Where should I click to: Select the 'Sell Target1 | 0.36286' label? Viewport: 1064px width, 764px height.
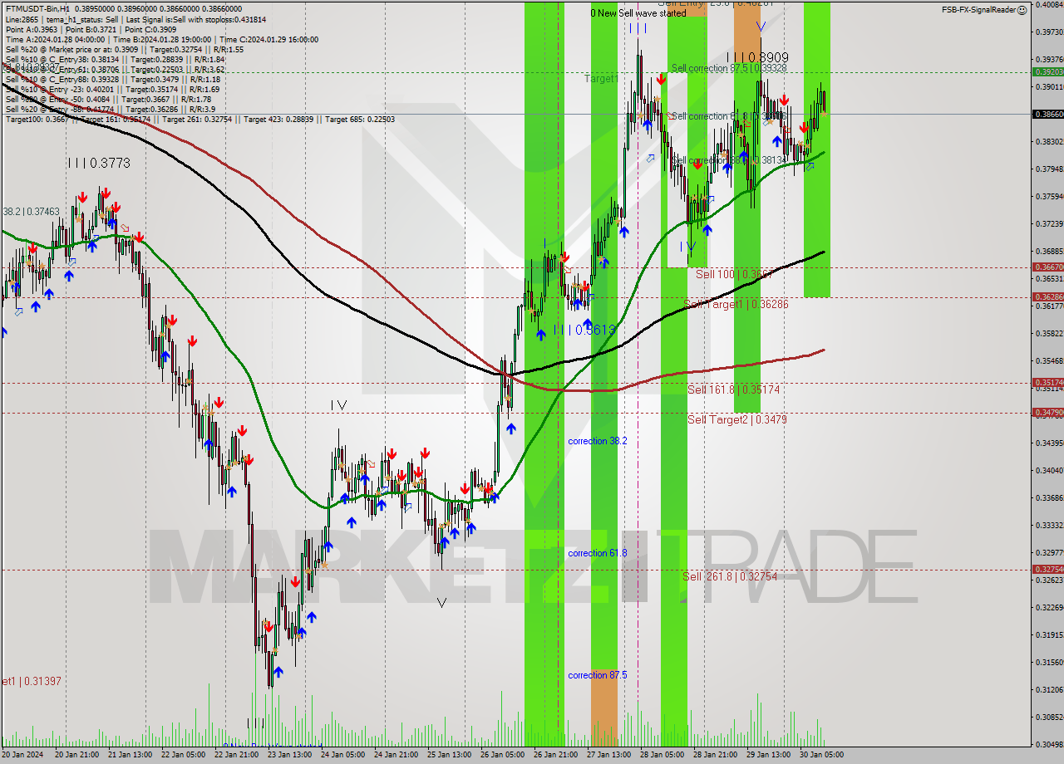point(736,305)
